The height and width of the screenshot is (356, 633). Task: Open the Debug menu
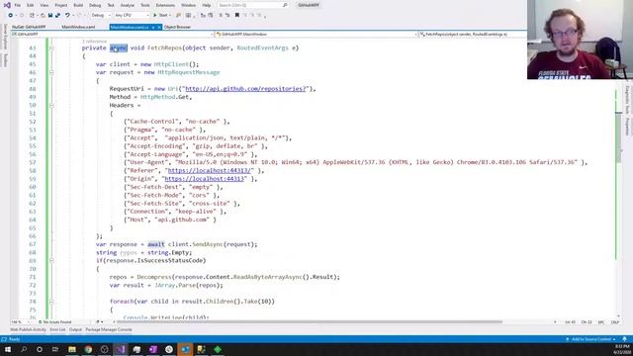point(95,5)
